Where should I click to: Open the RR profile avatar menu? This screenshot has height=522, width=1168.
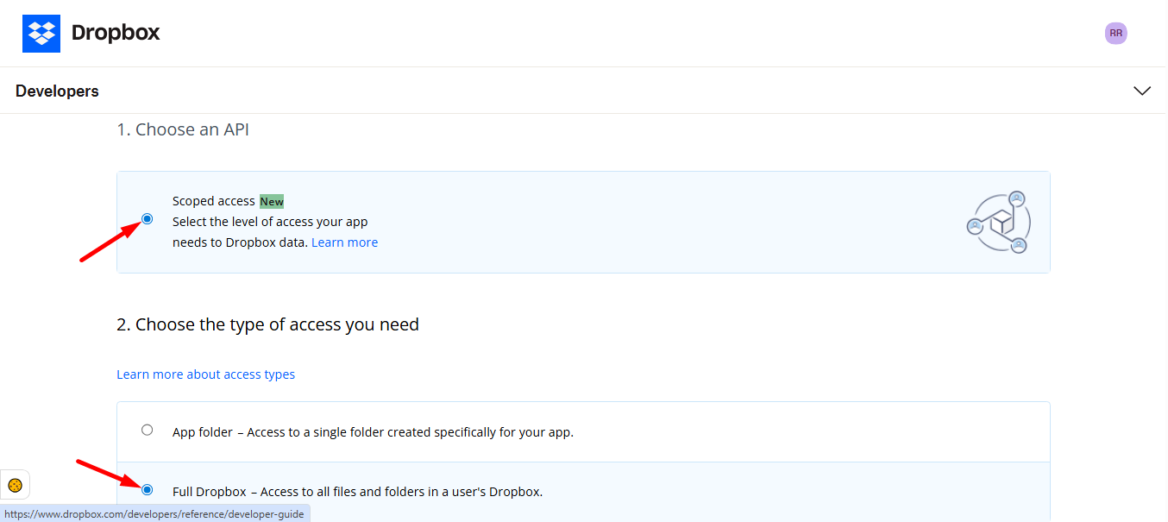pos(1115,33)
